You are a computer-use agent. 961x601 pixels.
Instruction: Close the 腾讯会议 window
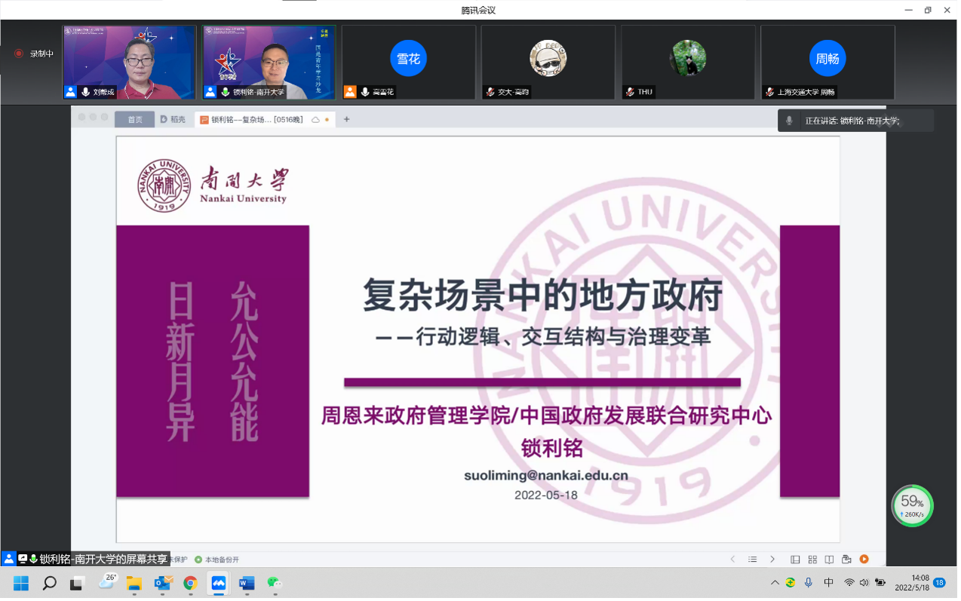[948, 10]
